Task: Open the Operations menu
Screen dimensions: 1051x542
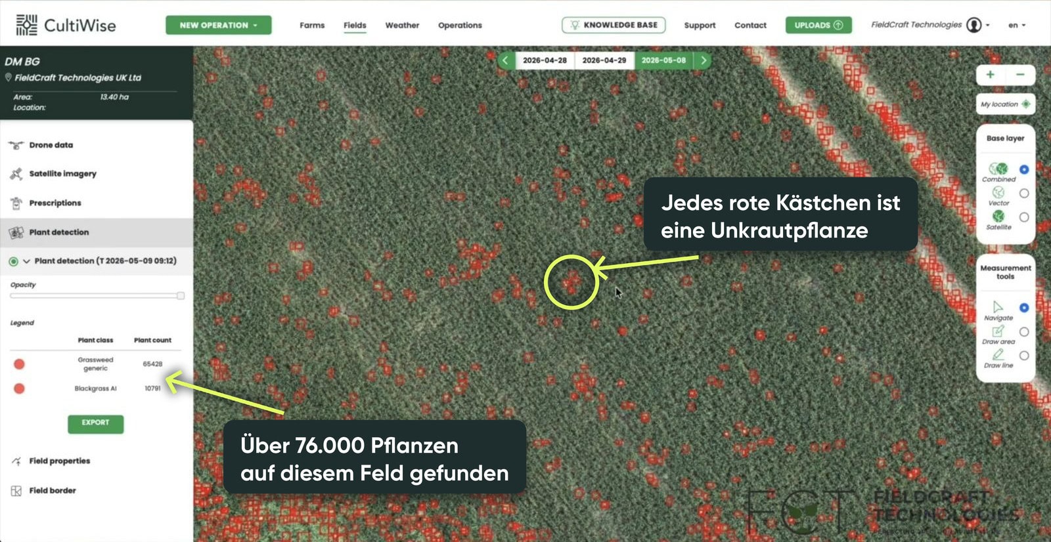Action: [460, 25]
